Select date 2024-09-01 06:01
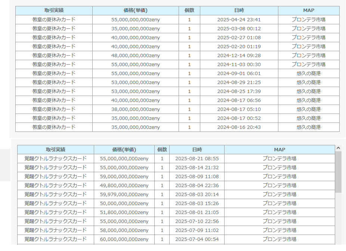346x251 pixels. click(x=239, y=74)
